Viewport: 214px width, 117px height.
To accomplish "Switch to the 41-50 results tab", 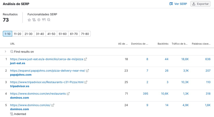I will click(x=51, y=34).
